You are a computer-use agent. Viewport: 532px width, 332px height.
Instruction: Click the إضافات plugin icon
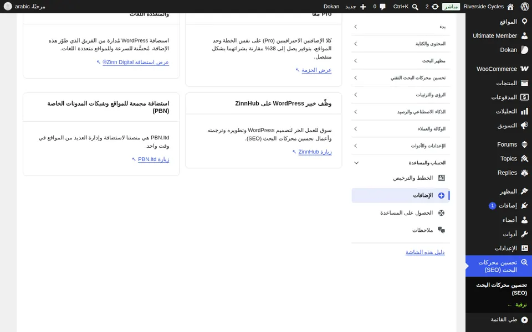pos(525,206)
